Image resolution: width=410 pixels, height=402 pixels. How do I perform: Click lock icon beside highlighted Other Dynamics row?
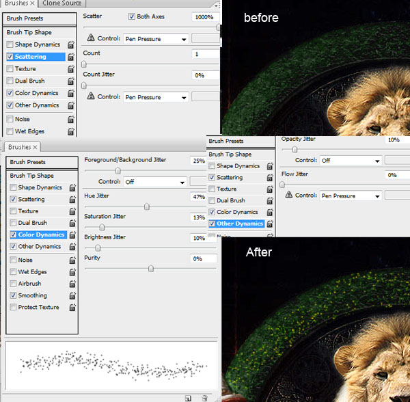point(270,224)
